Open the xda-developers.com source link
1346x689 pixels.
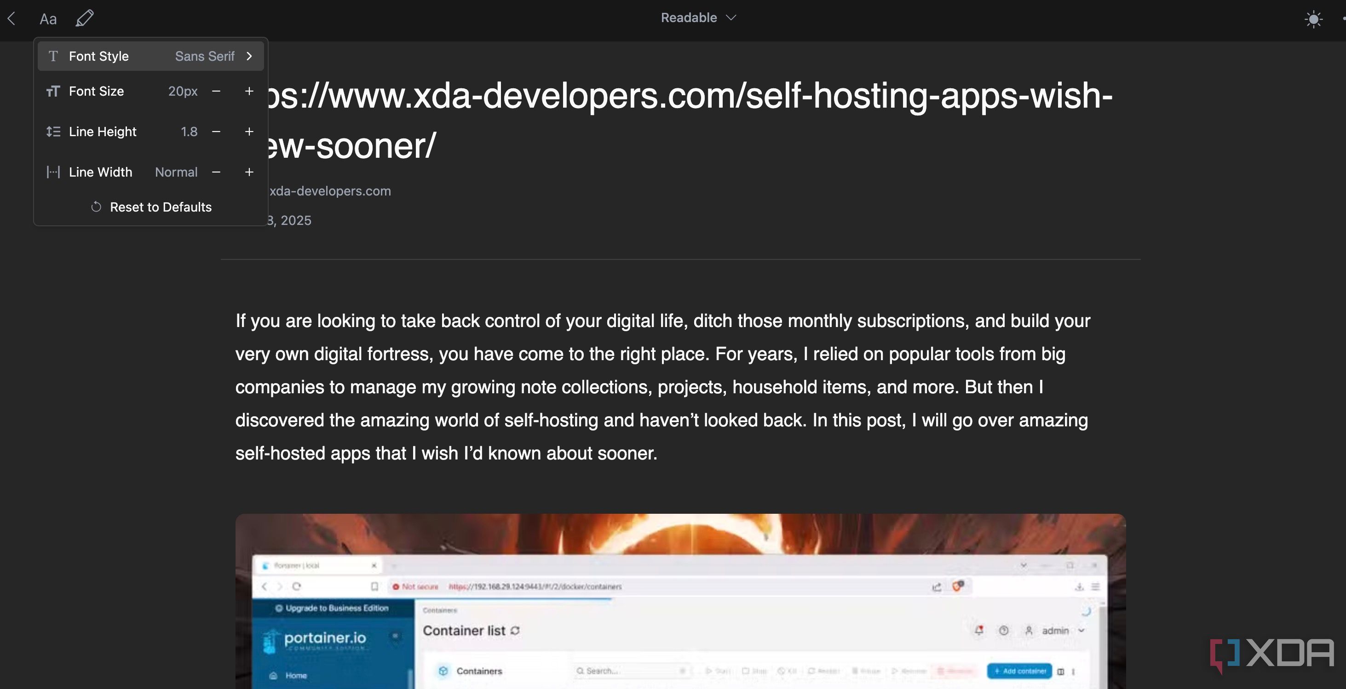pyautogui.click(x=330, y=191)
